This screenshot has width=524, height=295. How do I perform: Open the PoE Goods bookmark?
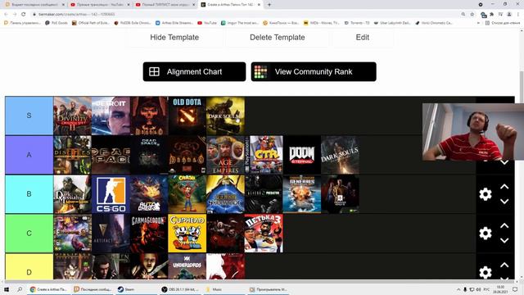[x=56, y=23]
